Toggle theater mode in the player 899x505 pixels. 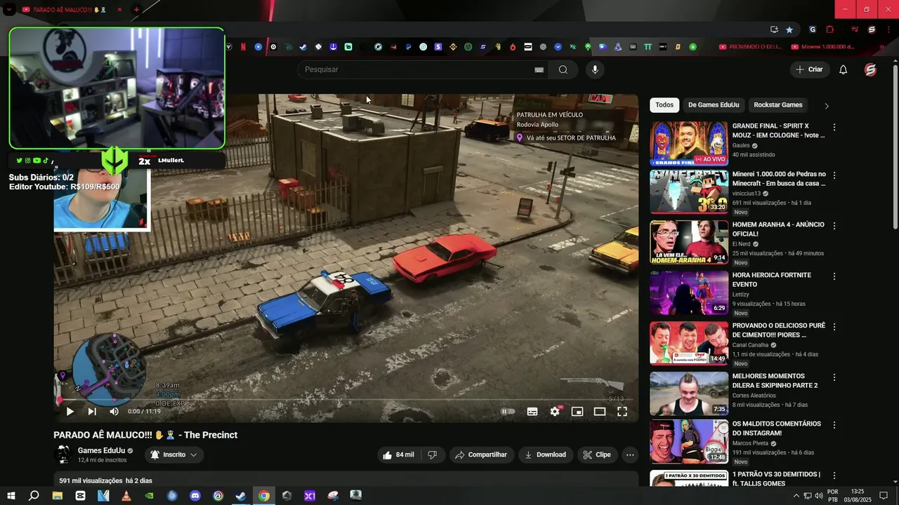[600, 412]
